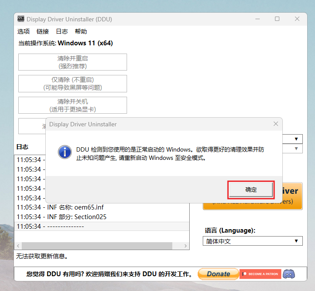Click the 仅清除 (不重启) button

pyautogui.click(x=73, y=84)
